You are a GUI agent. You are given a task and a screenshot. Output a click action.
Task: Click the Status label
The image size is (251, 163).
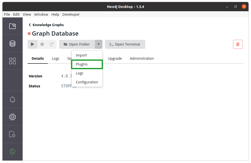(x=34, y=86)
